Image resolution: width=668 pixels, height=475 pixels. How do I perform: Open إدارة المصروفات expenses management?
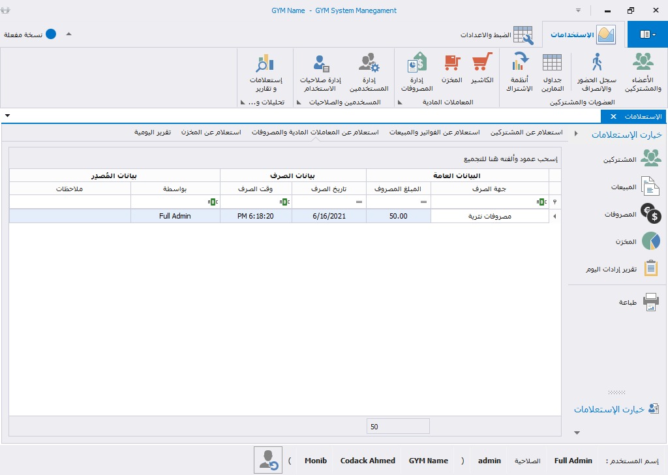pos(417,72)
